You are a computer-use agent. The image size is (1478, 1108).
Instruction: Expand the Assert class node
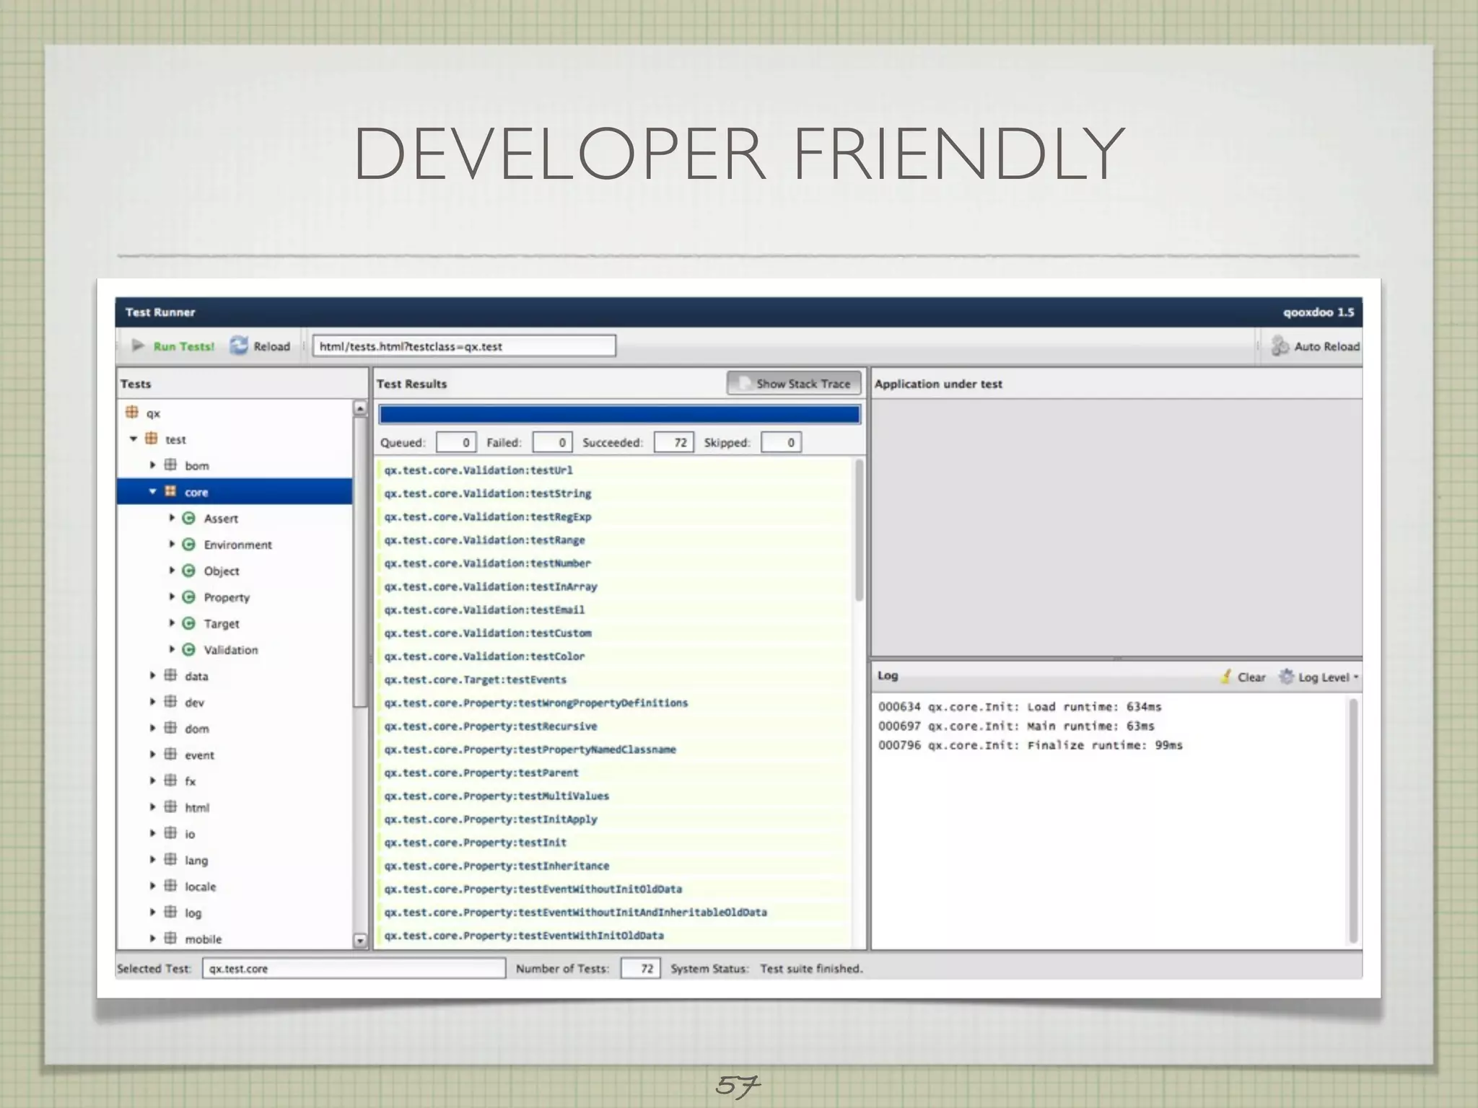[172, 518]
